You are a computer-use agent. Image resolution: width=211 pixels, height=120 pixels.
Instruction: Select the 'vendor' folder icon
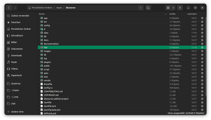point(42,81)
